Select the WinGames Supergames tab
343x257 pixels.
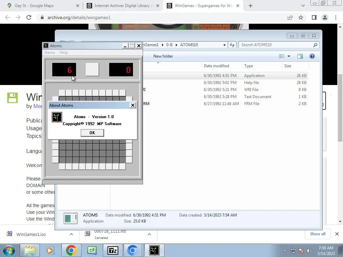tap(203, 6)
